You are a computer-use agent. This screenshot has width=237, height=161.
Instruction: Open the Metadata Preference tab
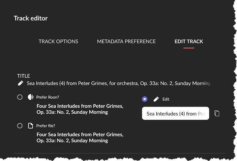pyautogui.click(x=126, y=41)
